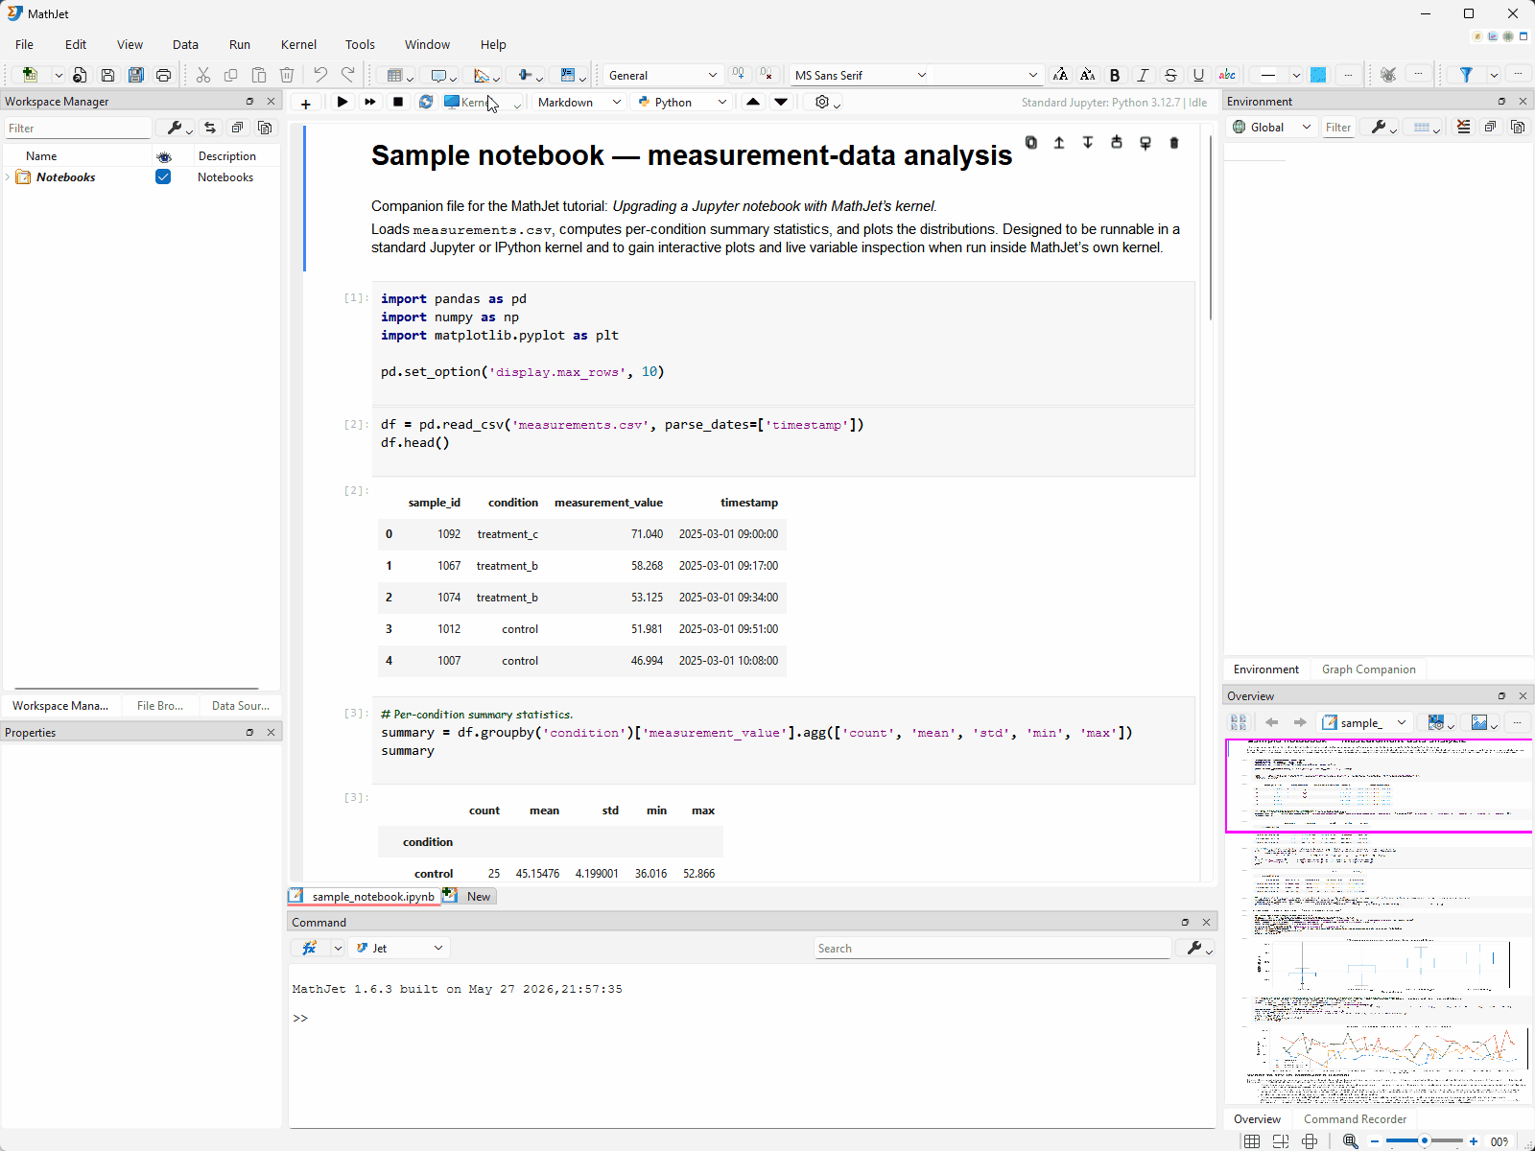The width and height of the screenshot is (1535, 1151).
Task: Click the Paste clipboard icon in toolbar
Action: [259, 75]
